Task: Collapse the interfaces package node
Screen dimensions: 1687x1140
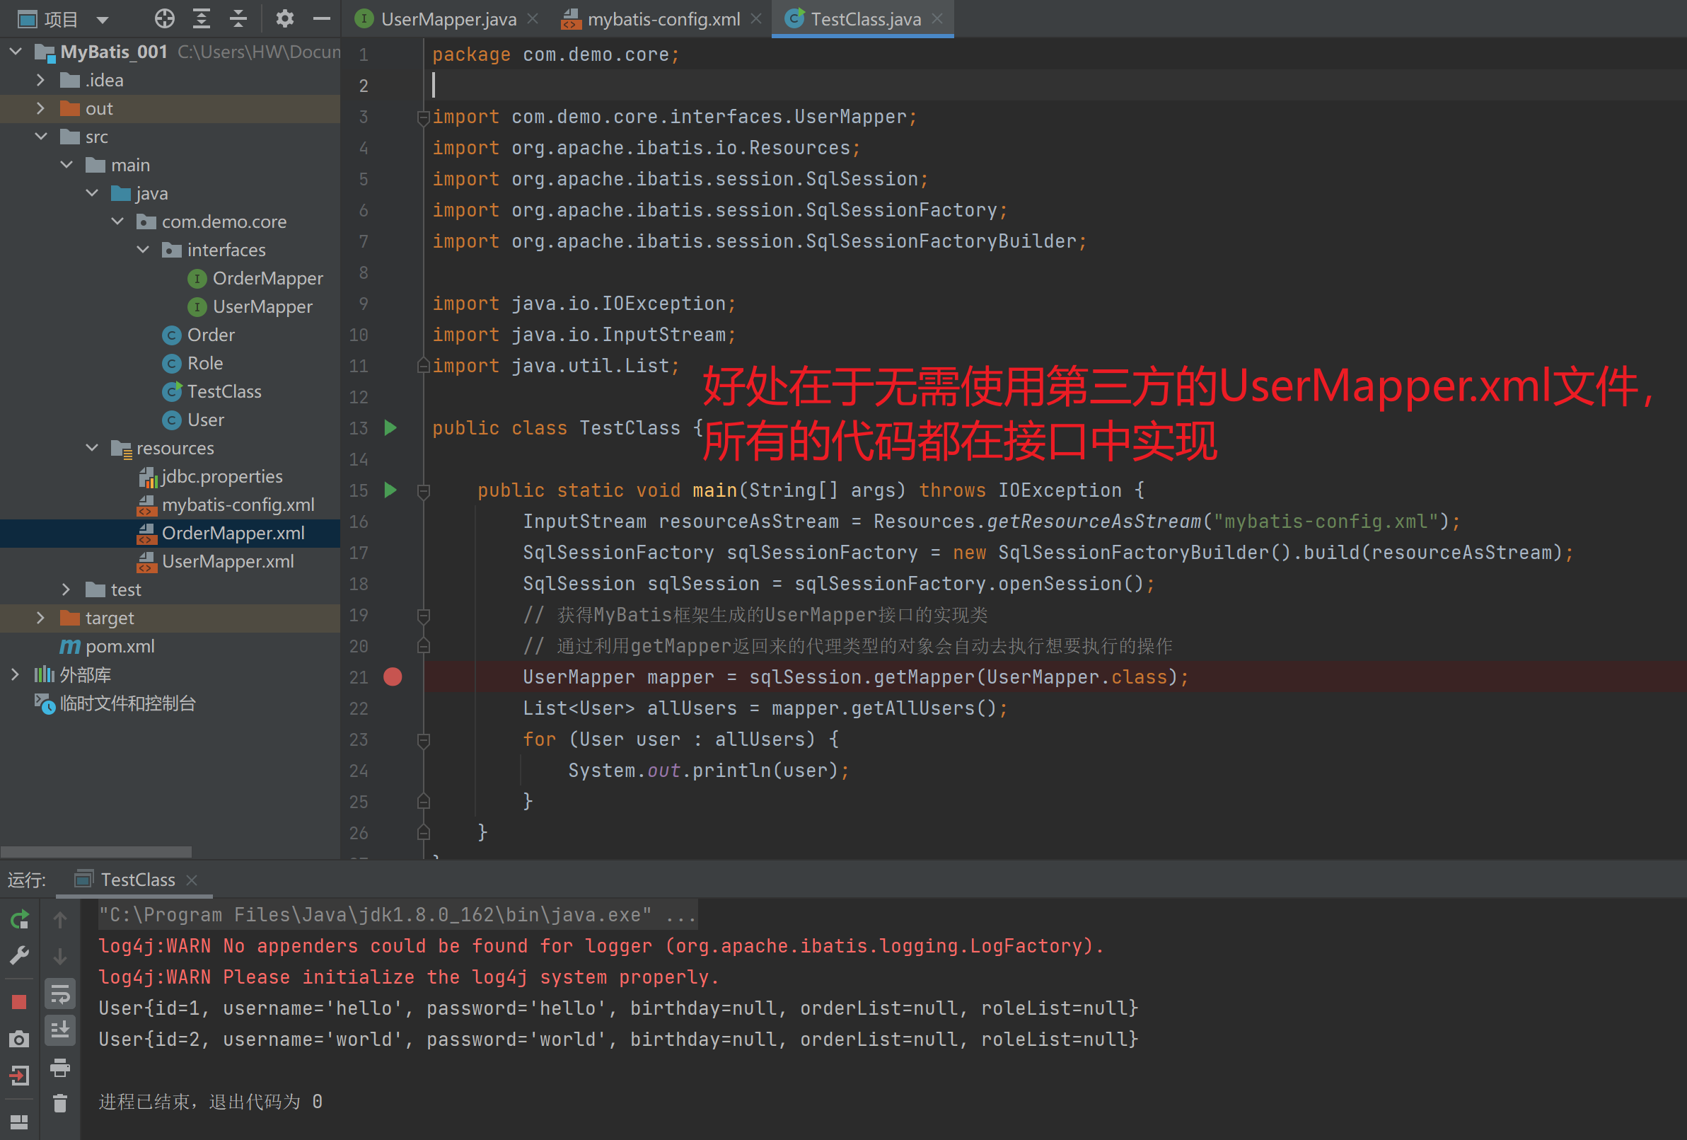Action: tap(143, 250)
